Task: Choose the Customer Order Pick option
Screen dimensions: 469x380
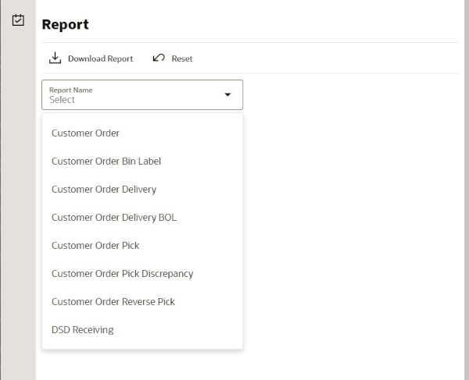Action: pos(95,246)
